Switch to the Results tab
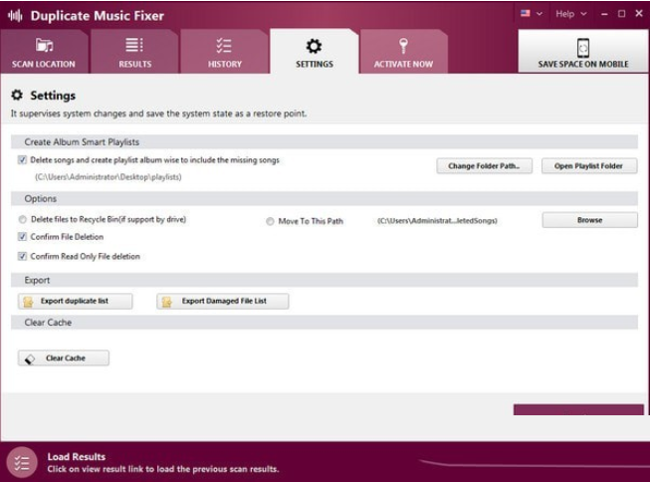The image size is (650, 483). click(134, 52)
